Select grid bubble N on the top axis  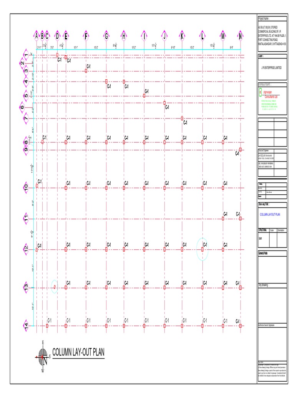tap(240, 37)
